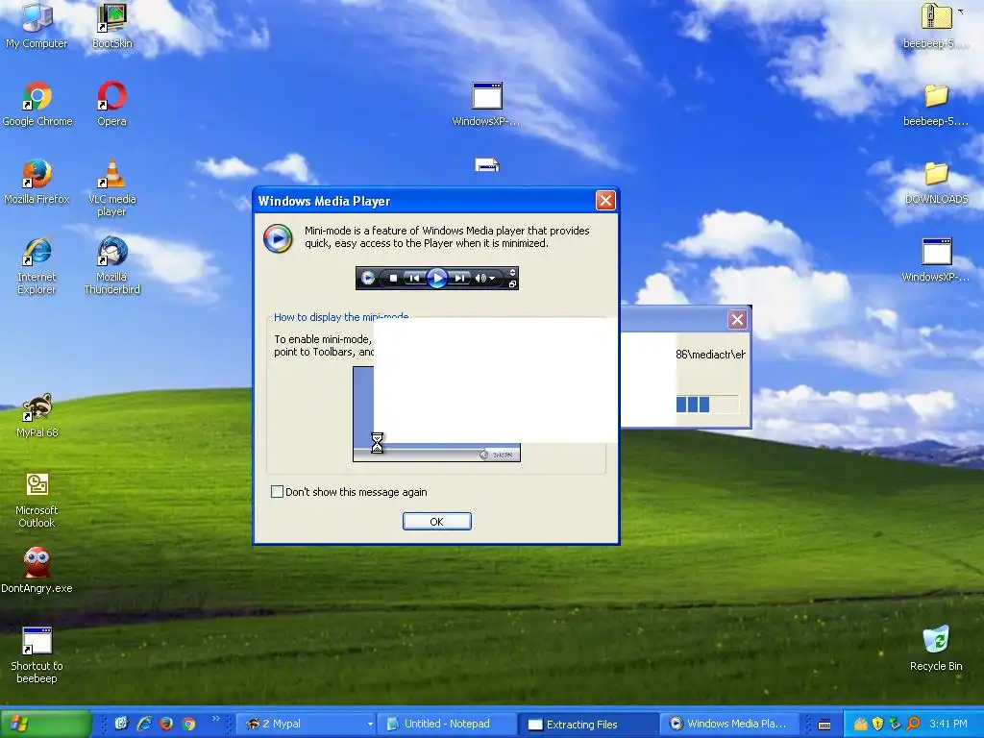The width and height of the screenshot is (984, 738).
Task: Select the beebeep-5 zip archive icon
Action: pyautogui.click(x=936, y=25)
